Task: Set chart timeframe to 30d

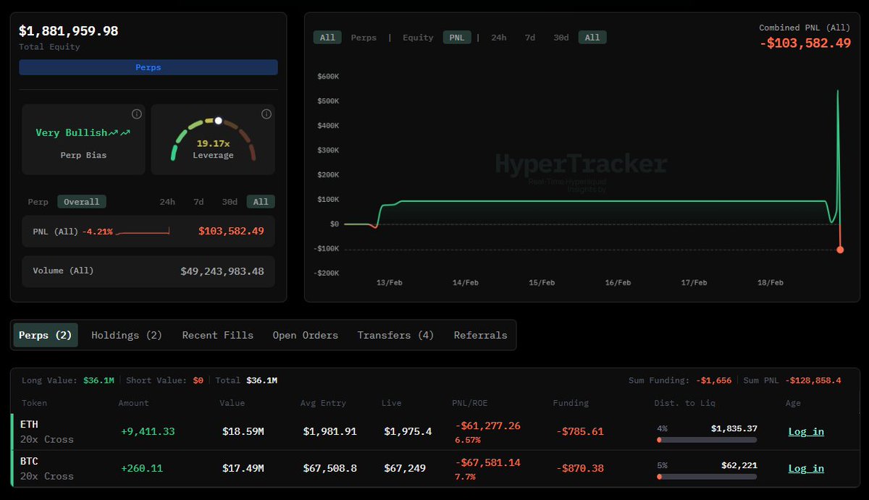Action: [561, 38]
